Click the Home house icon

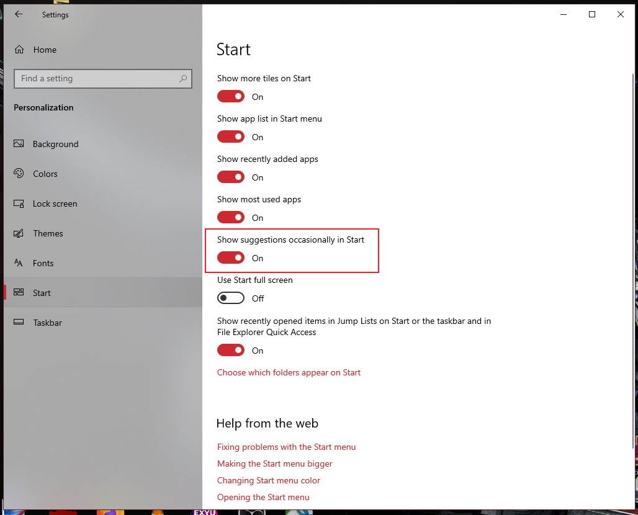(19, 50)
